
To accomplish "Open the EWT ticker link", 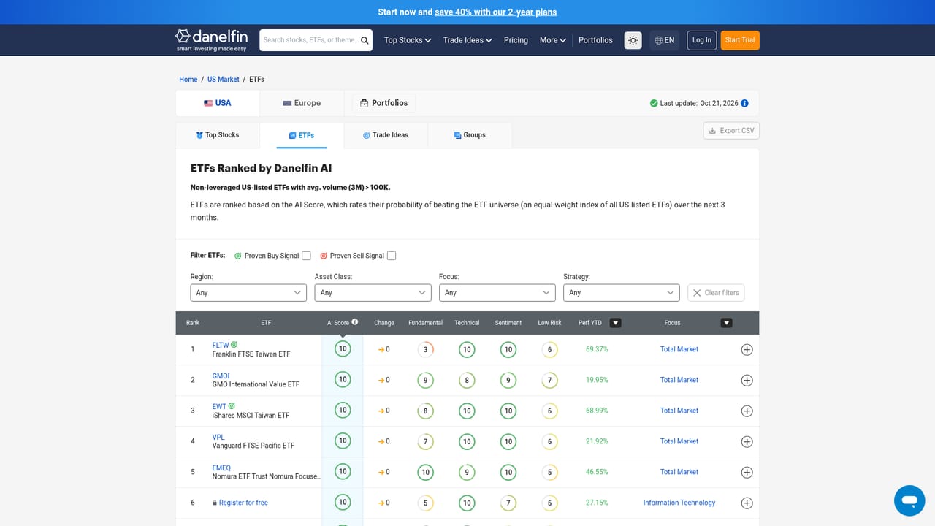I will pos(219,406).
